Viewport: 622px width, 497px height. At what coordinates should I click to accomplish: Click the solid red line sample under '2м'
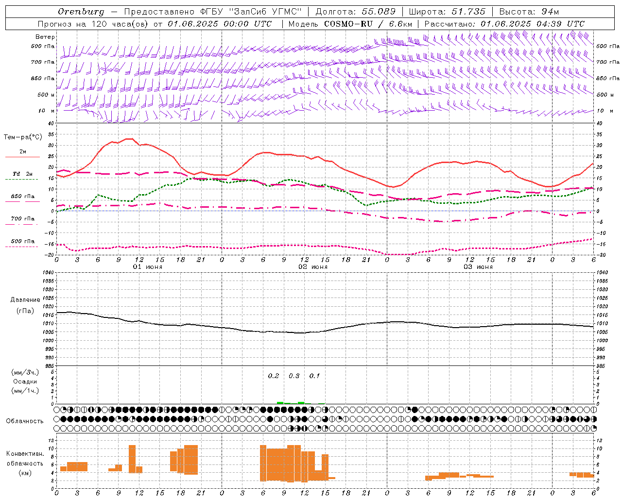(x=22, y=157)
